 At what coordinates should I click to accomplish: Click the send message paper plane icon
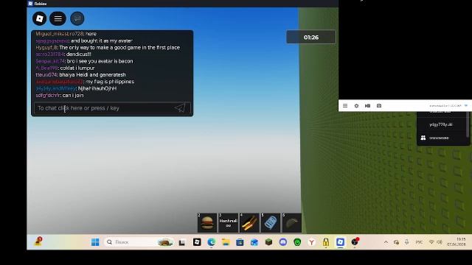pos(180,108)
